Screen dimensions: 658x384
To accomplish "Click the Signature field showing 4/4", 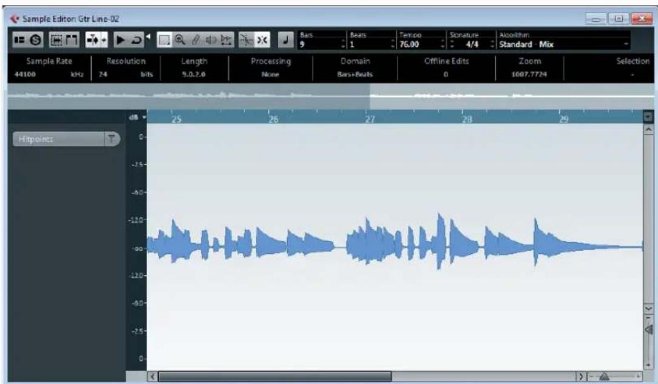I will tap(472, 44).
